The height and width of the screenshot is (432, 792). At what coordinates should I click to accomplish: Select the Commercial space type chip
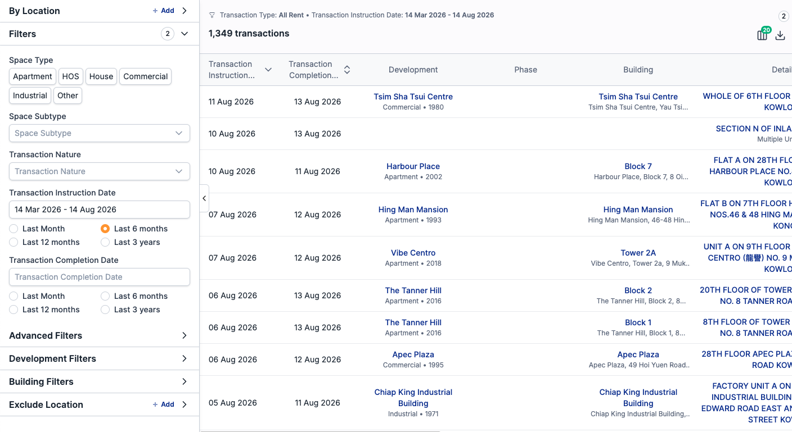(x=146, y=76)
